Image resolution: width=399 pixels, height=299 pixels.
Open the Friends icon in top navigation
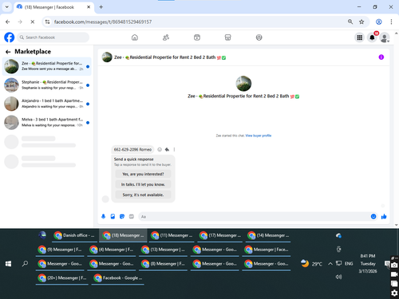click(166, 37)
